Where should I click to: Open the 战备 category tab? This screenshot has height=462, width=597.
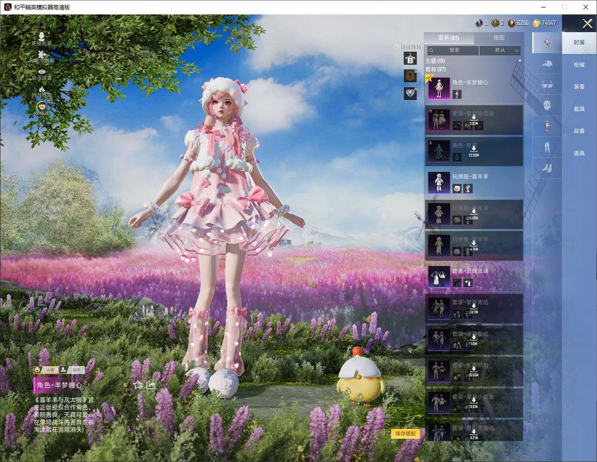tap(579, 131)
